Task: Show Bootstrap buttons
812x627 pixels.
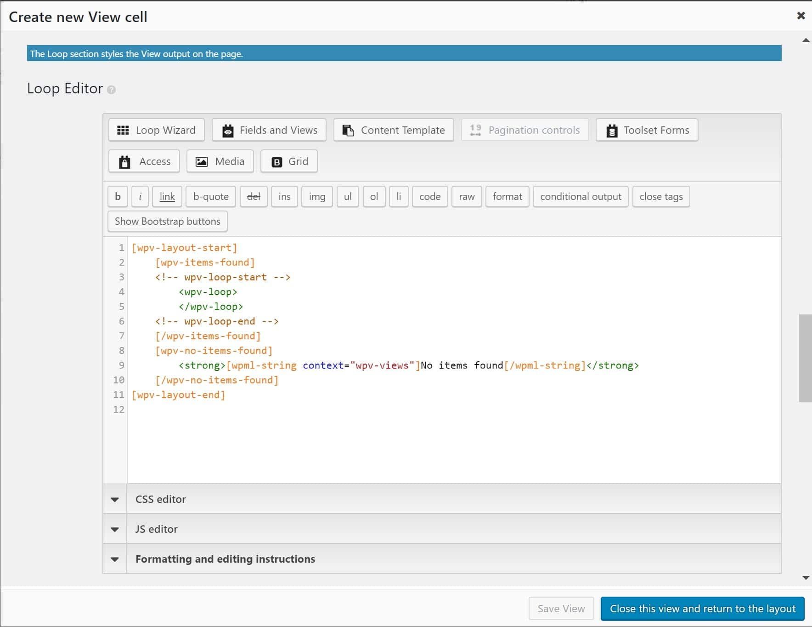Action: [167, 221]
